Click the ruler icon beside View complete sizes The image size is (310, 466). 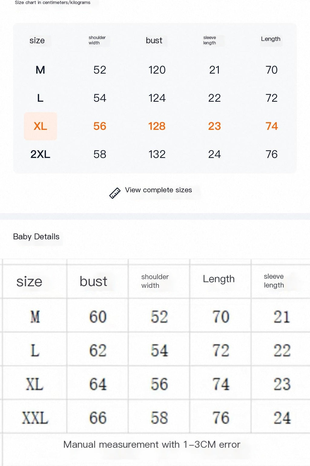(115, 193)
